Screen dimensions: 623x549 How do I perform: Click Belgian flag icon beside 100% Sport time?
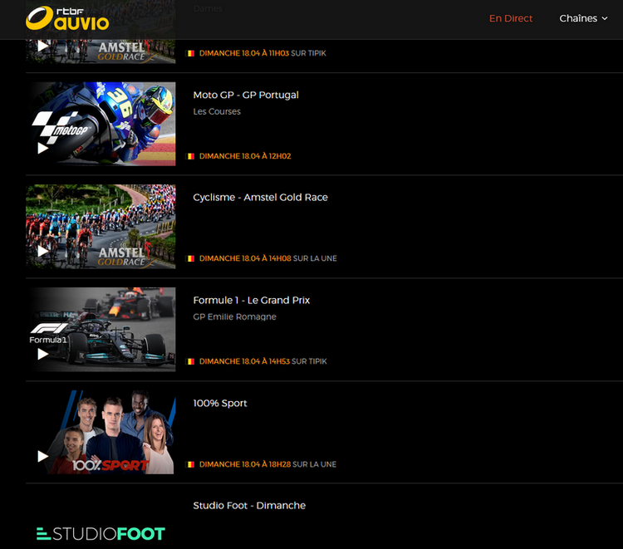click(x=191, y=464)
